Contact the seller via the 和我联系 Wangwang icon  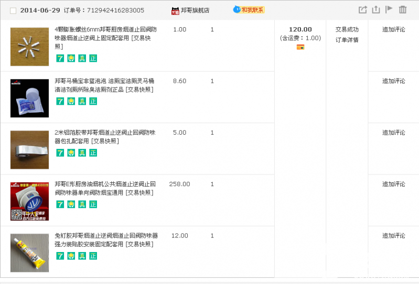(x=249, y=10)
